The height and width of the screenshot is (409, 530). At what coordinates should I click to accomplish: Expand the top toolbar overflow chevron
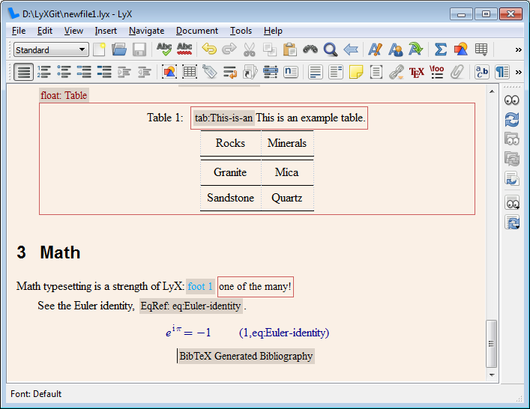[x=518, y=50]
